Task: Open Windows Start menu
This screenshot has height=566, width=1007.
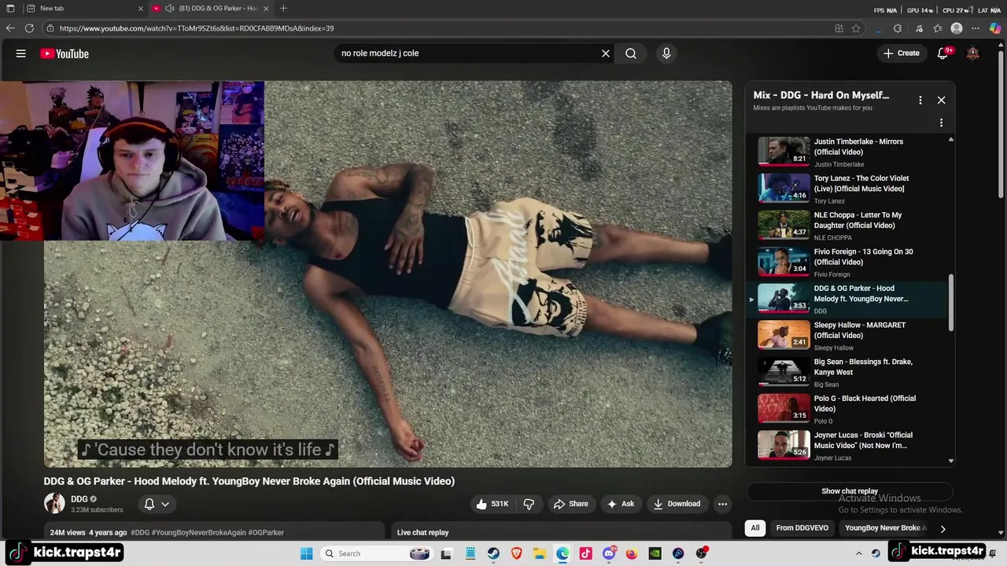Action: [x=307, y=553]
